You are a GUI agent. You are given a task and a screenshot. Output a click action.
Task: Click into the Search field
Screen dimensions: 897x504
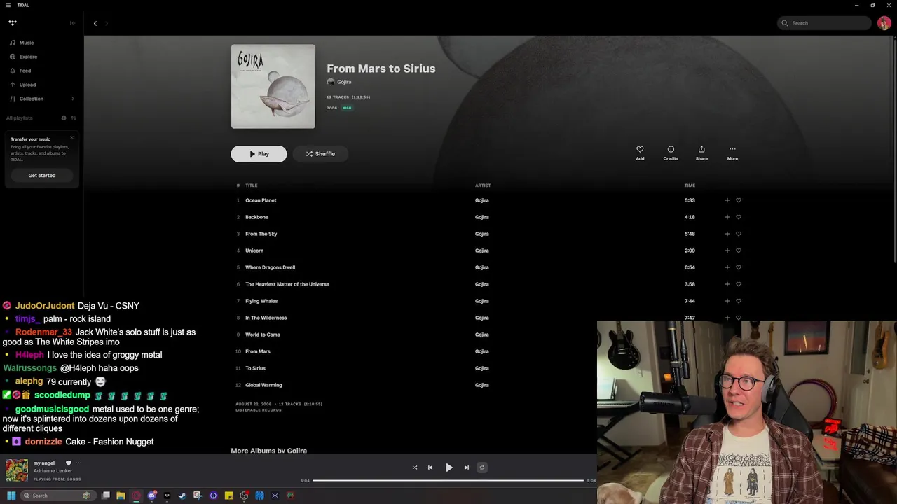coord(824,23)
